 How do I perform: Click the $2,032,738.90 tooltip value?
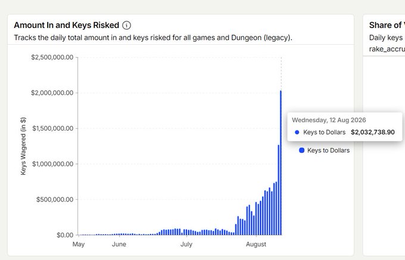tap(372, 132)
